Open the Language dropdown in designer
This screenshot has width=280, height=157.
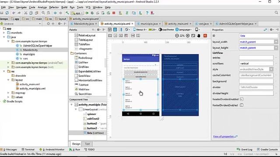(184, 30)
